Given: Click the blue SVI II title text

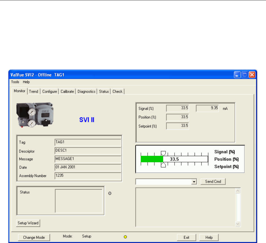Looking at the screenshot, I should click(x=87, y=120).
